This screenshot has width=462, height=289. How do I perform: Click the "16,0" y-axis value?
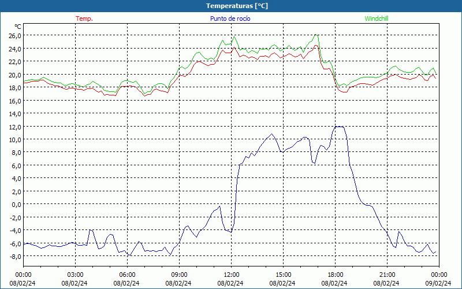coord(16,101)
